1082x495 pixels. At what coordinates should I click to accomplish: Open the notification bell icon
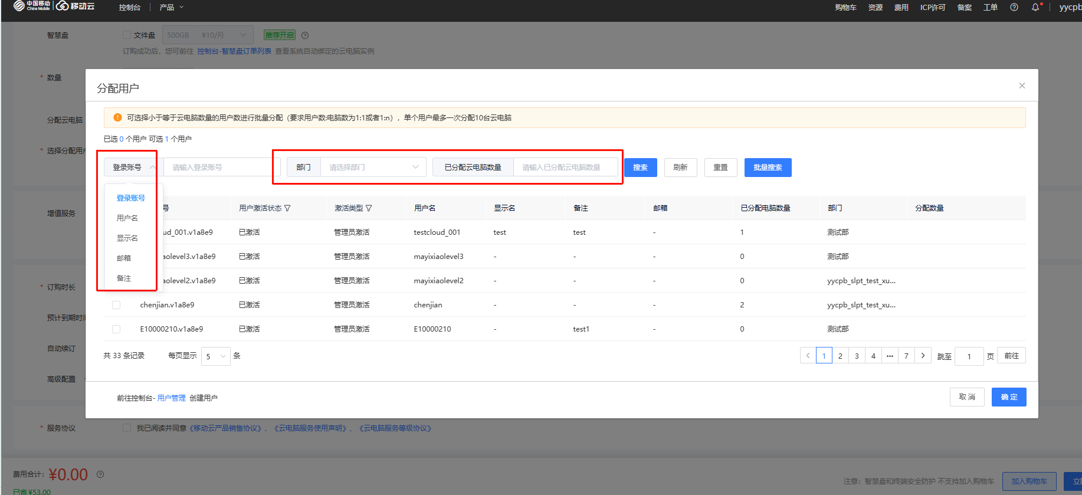(1035, 7)
